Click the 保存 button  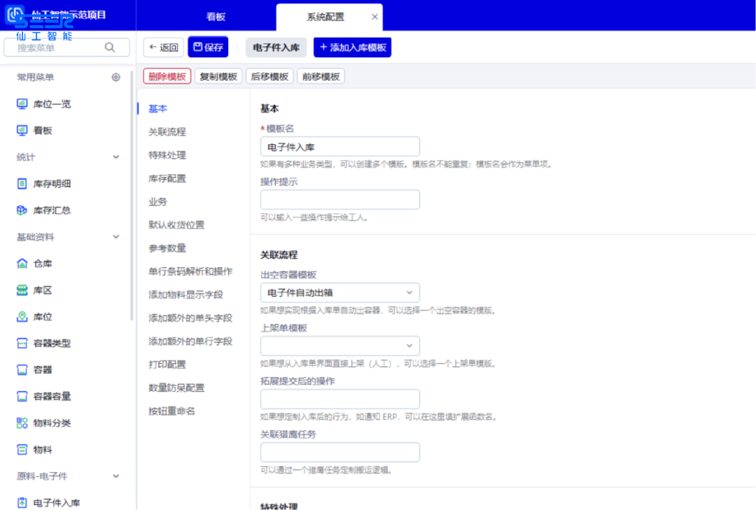[208, 48]
